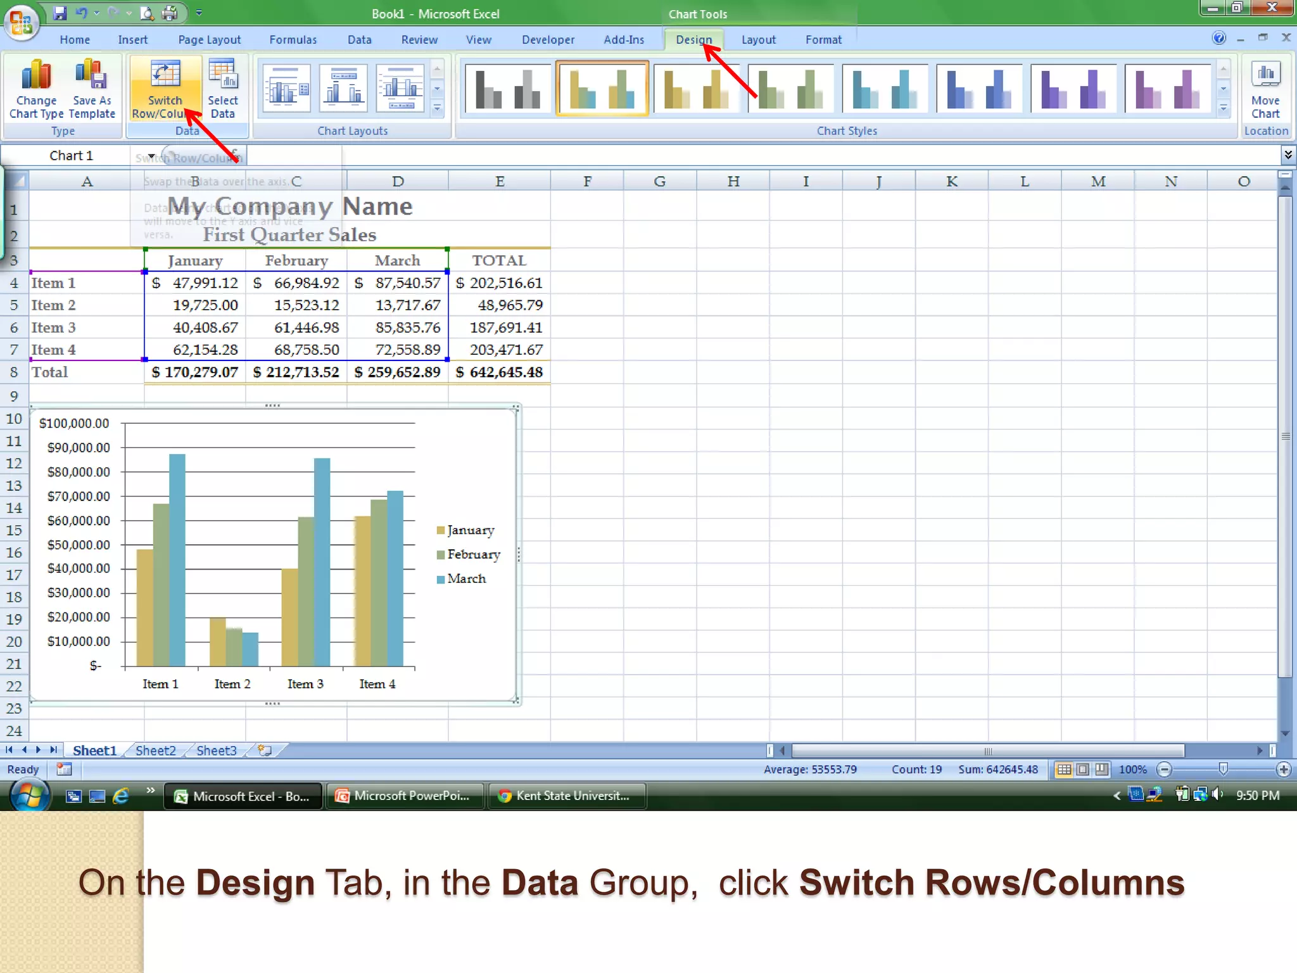
Task: Select the purple-pink chart style
Action: click(x=1168, y=88)
